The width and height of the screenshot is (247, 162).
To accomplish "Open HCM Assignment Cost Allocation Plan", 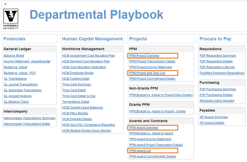I will (x=88, y=56).
